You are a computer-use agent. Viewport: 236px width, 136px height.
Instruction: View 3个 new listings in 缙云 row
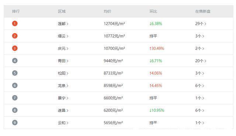tap(200, 36)
